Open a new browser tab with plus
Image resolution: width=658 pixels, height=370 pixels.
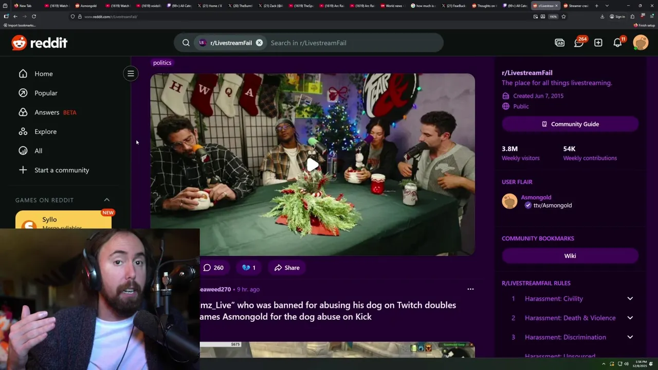597,6
